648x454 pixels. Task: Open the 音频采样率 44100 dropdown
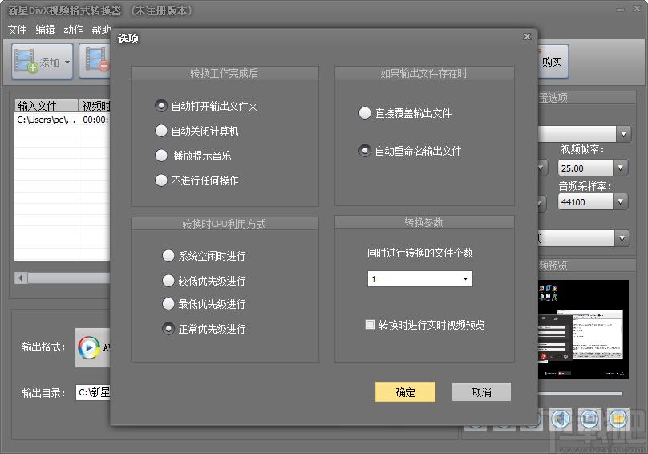(x=620, y=201)
